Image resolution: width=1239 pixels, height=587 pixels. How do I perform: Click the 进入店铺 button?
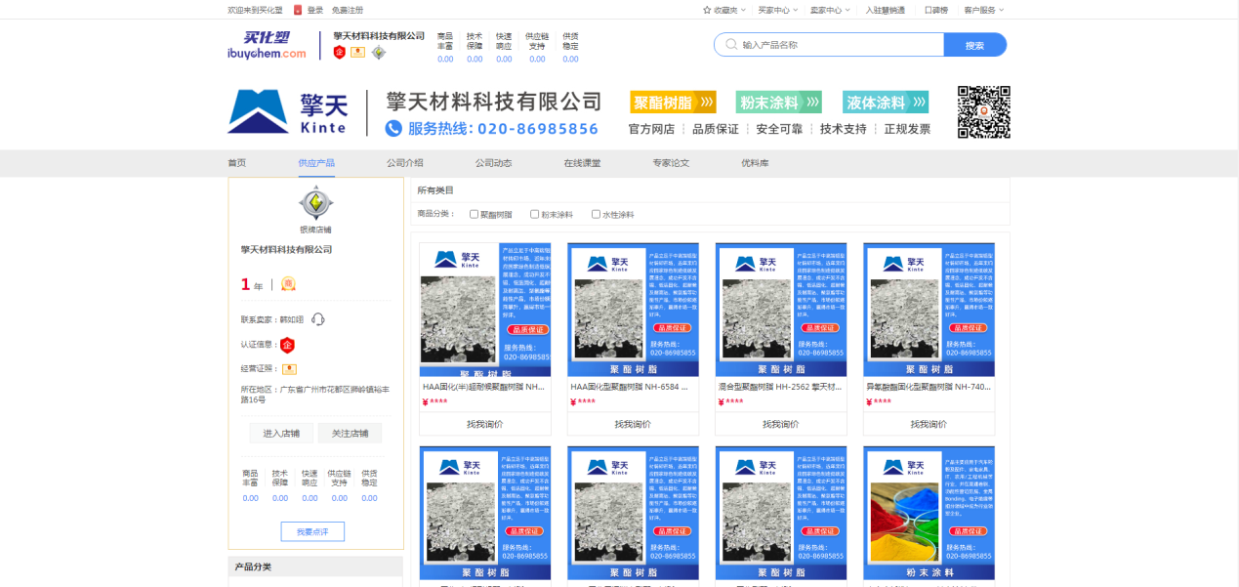[281, 433]
